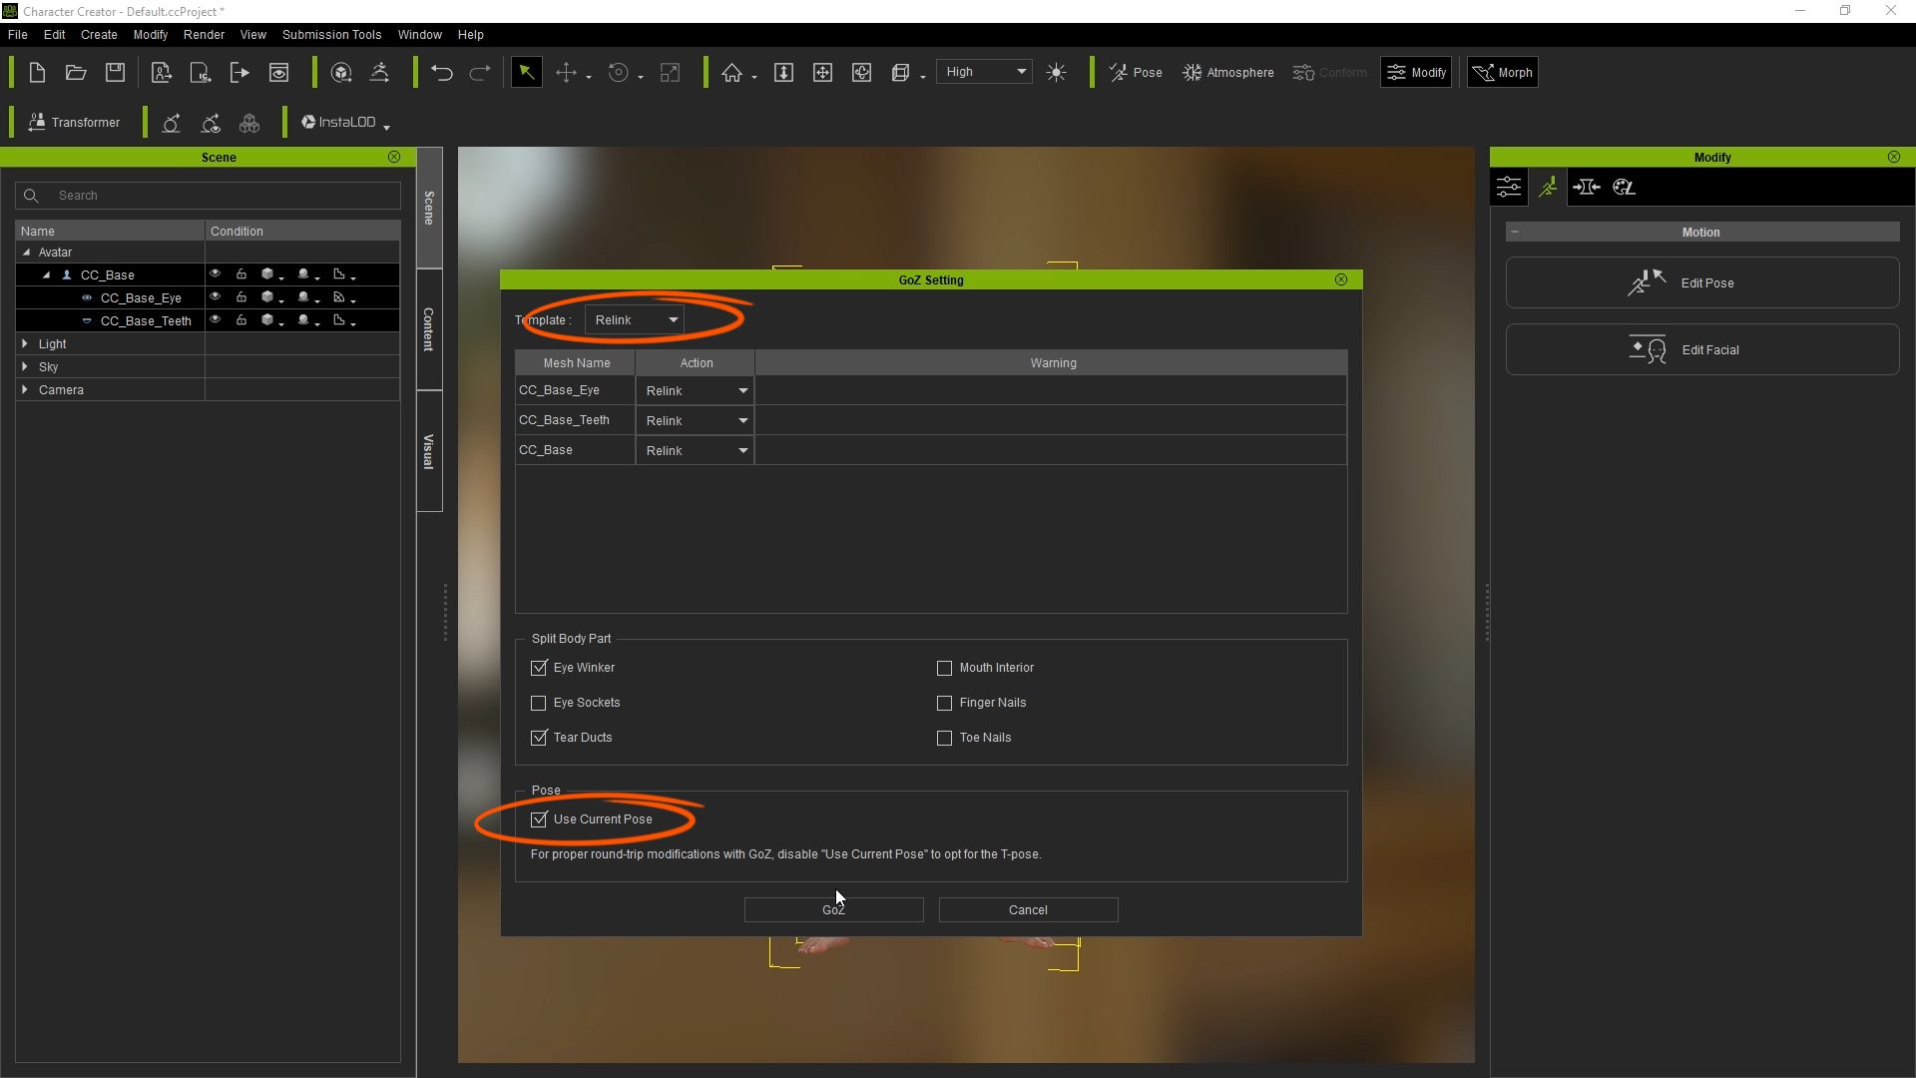Uncheck the Tear Ducts checkbox

pos(539,738)
